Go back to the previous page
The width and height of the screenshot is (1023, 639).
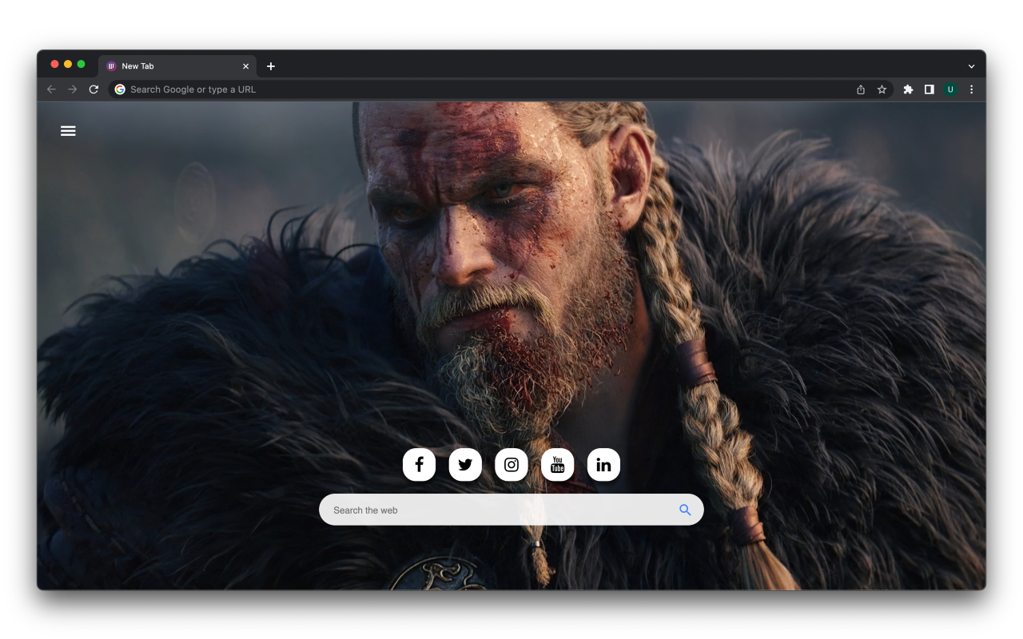click(52, 89)
